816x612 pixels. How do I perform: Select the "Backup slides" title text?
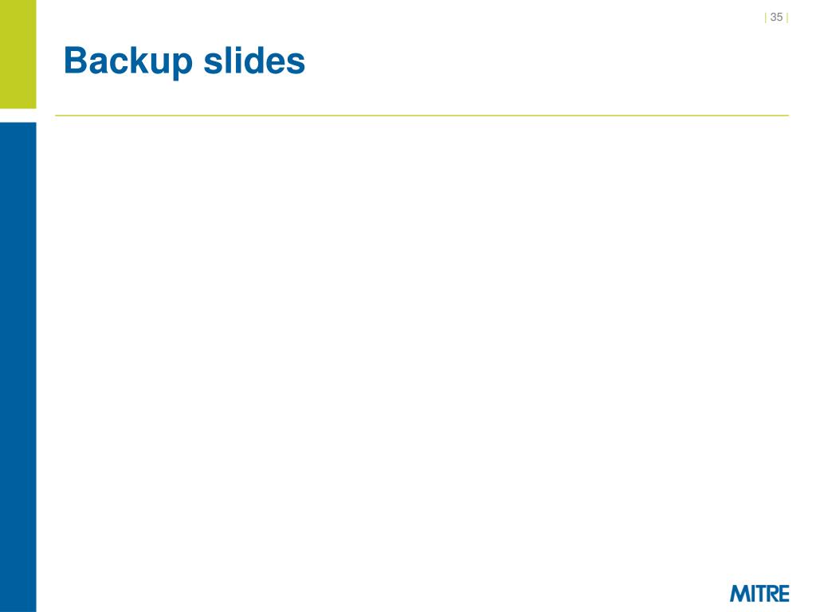pos(184,61)
